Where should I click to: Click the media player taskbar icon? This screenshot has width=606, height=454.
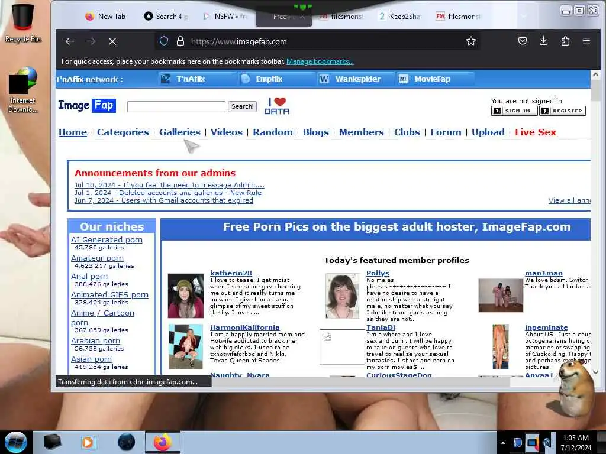coord(88,442)
